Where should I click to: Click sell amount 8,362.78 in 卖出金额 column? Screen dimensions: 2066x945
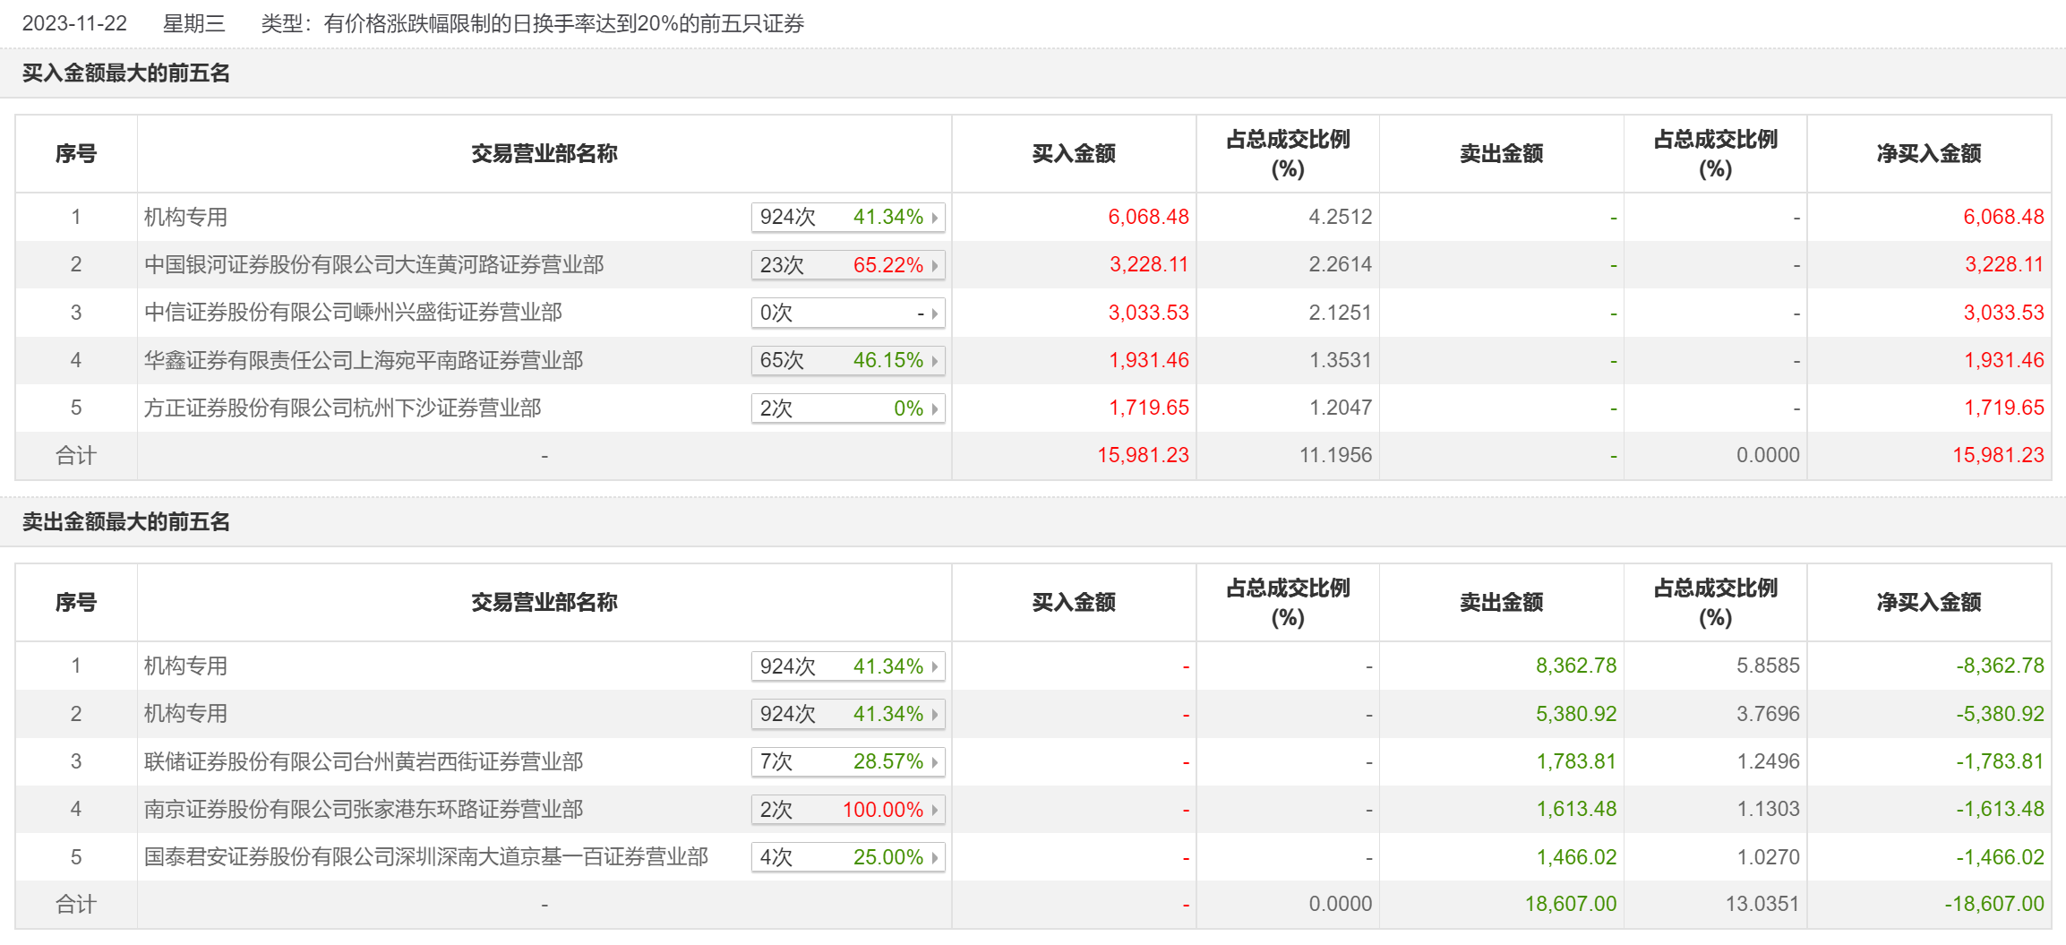[x=1576, y=666]
